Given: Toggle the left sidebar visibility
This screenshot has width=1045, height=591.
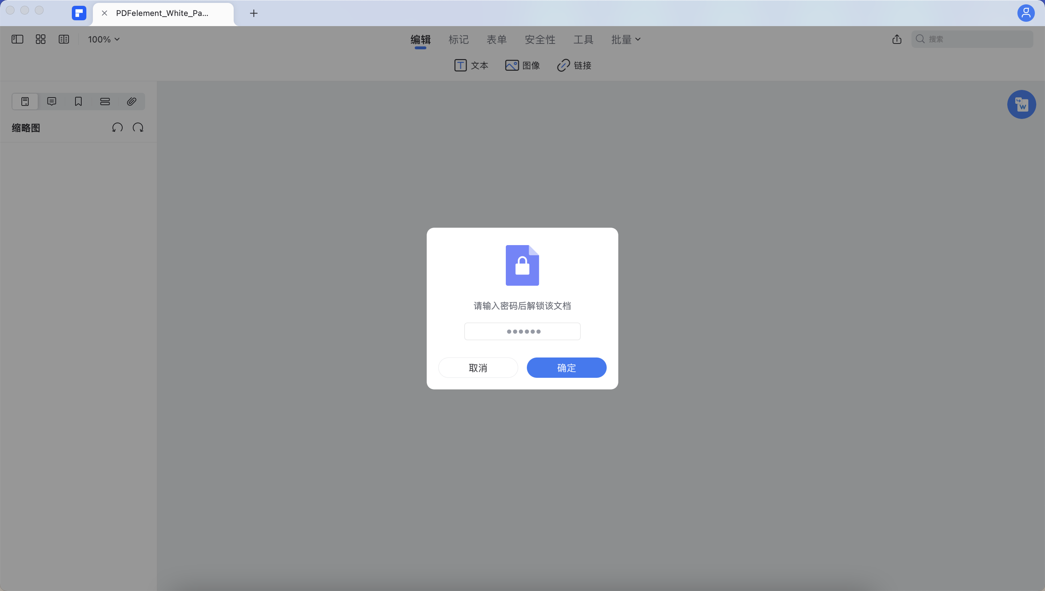Looking at the screenshot, I should pyautogui.click(x=17, y=39).
